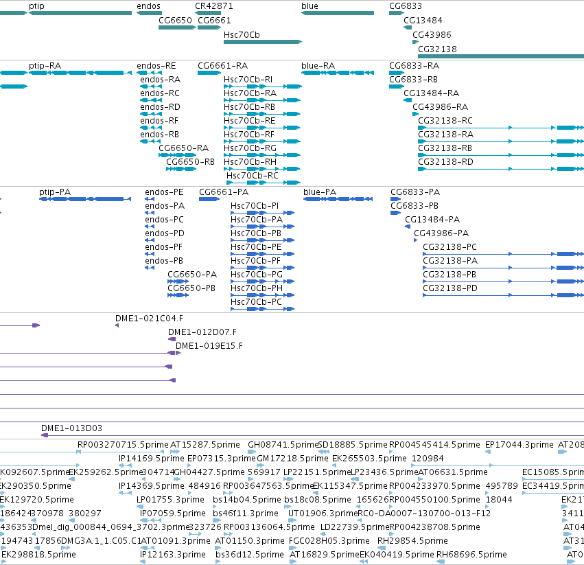584x565 pixels.
Task: Click the ptip-RA transcript label
Action: pyautogui.click(x=45, y=66)
